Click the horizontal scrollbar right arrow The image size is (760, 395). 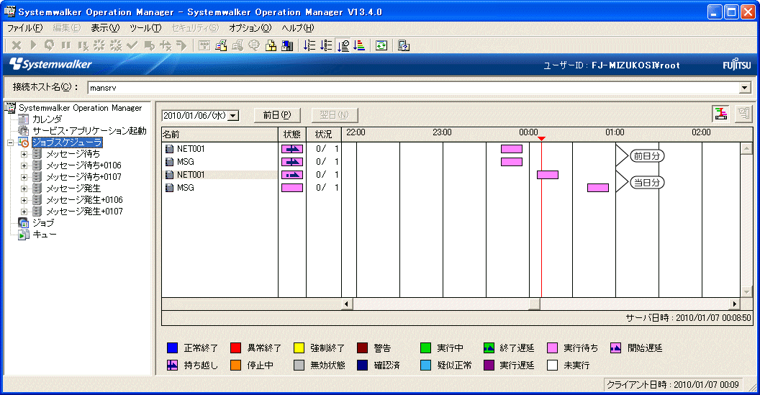click(x=734, y=304)
